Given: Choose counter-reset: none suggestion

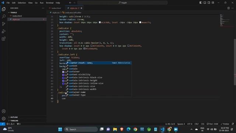Looking at the screenshot, I should (x=98, y=63).
